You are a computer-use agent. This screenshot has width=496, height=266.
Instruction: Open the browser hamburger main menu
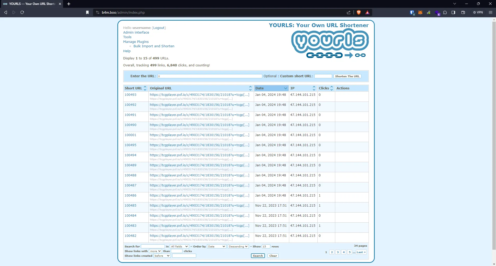(x=491, y=12)
